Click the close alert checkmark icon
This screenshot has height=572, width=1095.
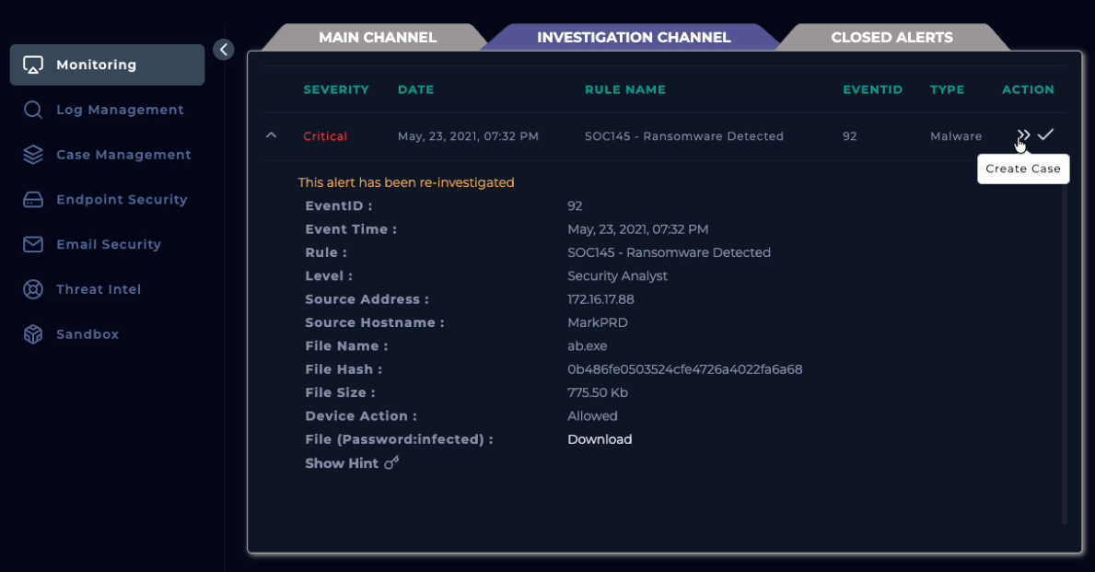pyautogui.click(x=1045, y=135)
